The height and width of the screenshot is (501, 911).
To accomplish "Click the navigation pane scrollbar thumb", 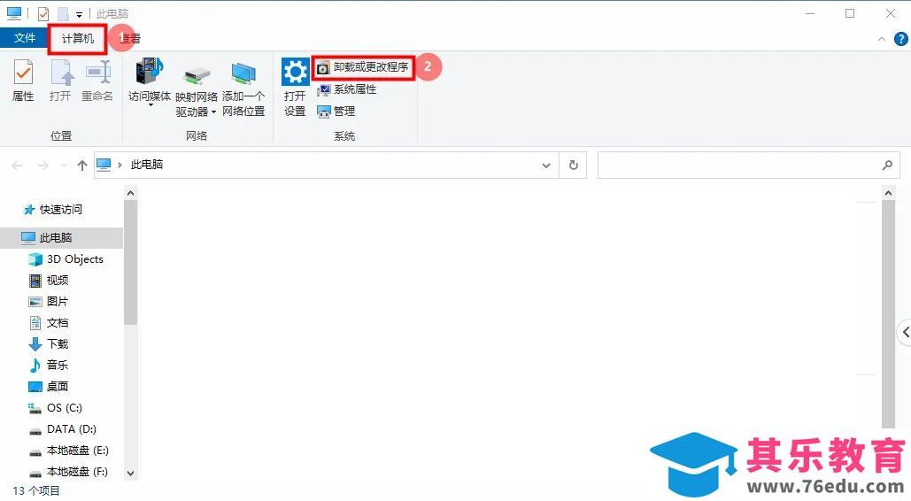I will coord(131,263).
